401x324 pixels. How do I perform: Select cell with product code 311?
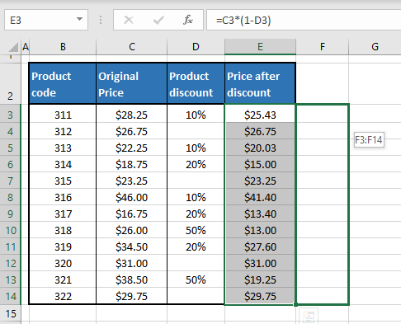63,115
